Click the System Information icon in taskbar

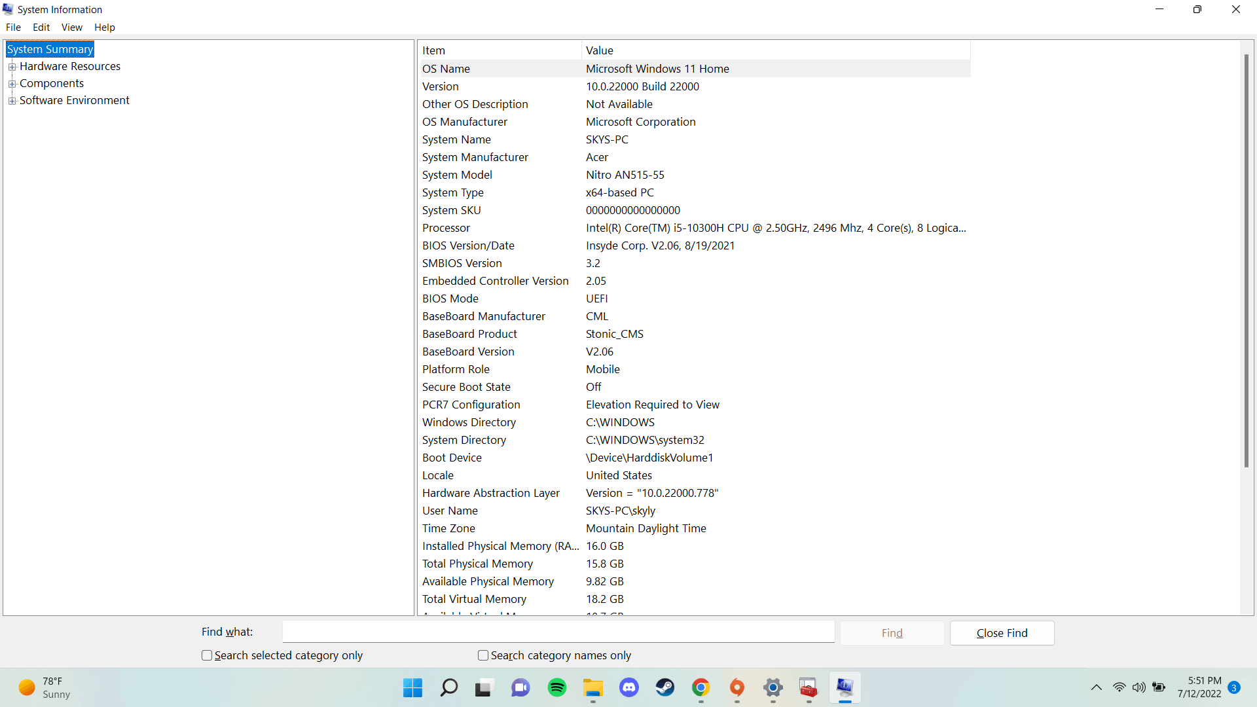tap(845, 687)
